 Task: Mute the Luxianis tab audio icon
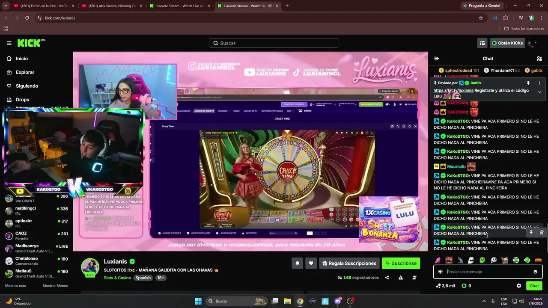tap(270, 6)
